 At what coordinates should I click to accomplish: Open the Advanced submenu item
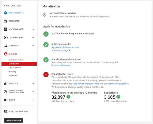click(x=13, y=75)
